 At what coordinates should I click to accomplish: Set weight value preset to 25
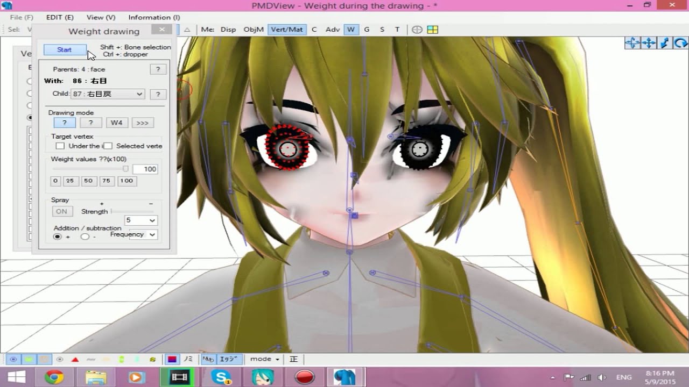pos(70,181)
